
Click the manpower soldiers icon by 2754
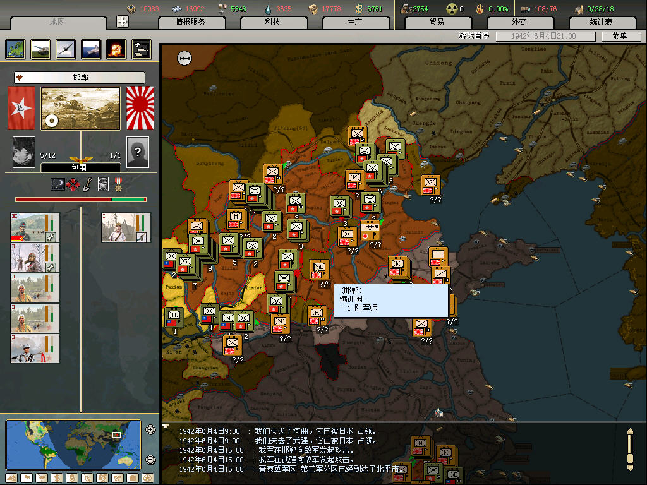(x=406, y=9)
